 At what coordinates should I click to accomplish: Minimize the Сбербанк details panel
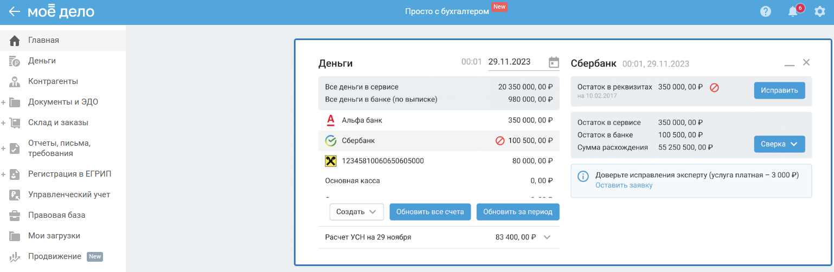[x=790, y=65]
